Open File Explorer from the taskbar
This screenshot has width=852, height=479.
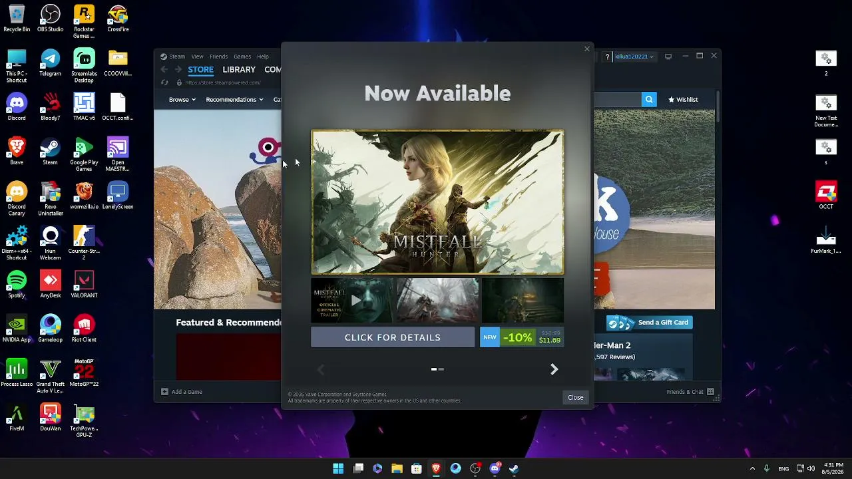click(397, 468)
